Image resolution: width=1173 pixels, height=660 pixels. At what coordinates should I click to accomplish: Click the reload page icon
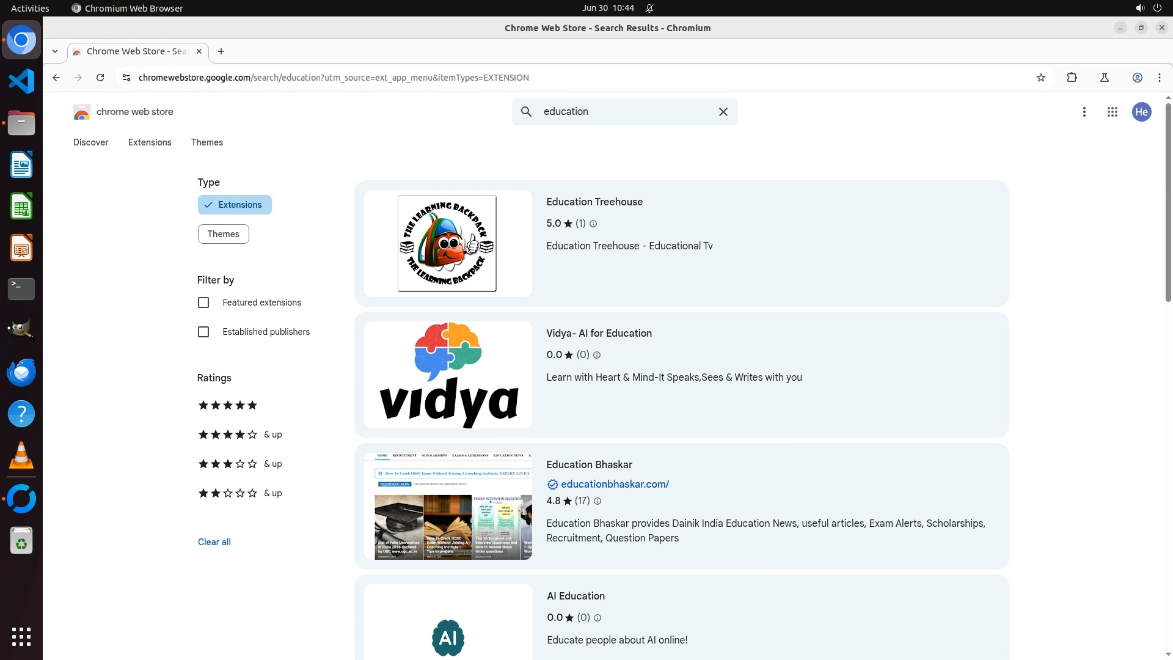(100, 78)
